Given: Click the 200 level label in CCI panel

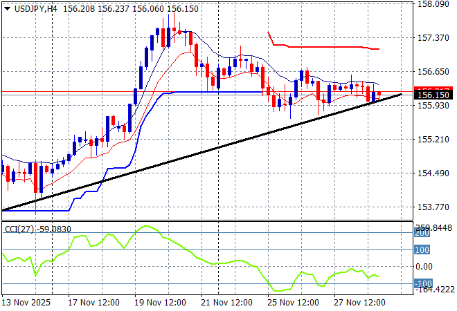Looking at the screenshot, I should click(x=423, y=234).
